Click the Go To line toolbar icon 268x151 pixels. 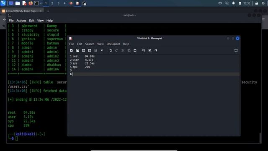pyautogui.click(x=156, y=50)
